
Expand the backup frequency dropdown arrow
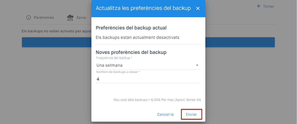(197, 65)
